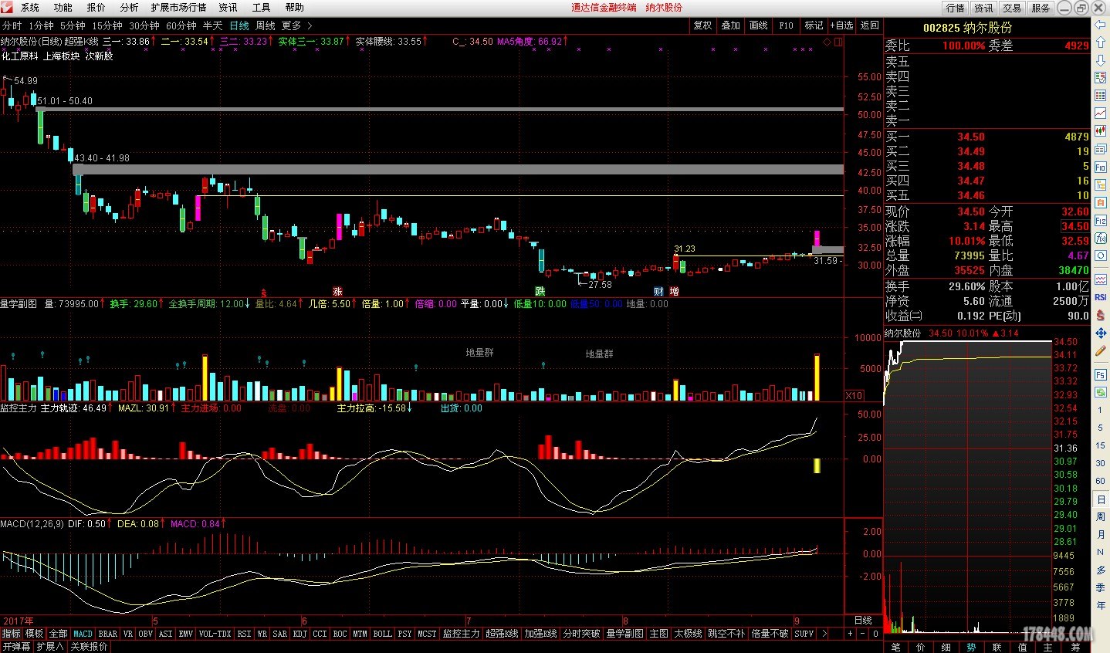Select the 日线 daily chart period
This screenshot has width=1110, height=653.
[239, 25]
